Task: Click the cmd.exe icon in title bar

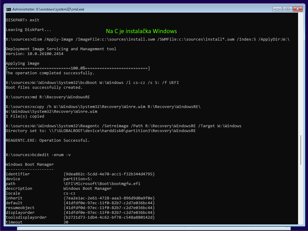Action: coord(9,9)
